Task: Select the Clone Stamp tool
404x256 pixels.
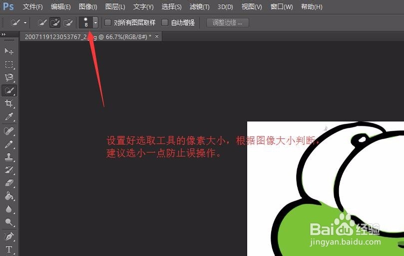Action: 9,157
